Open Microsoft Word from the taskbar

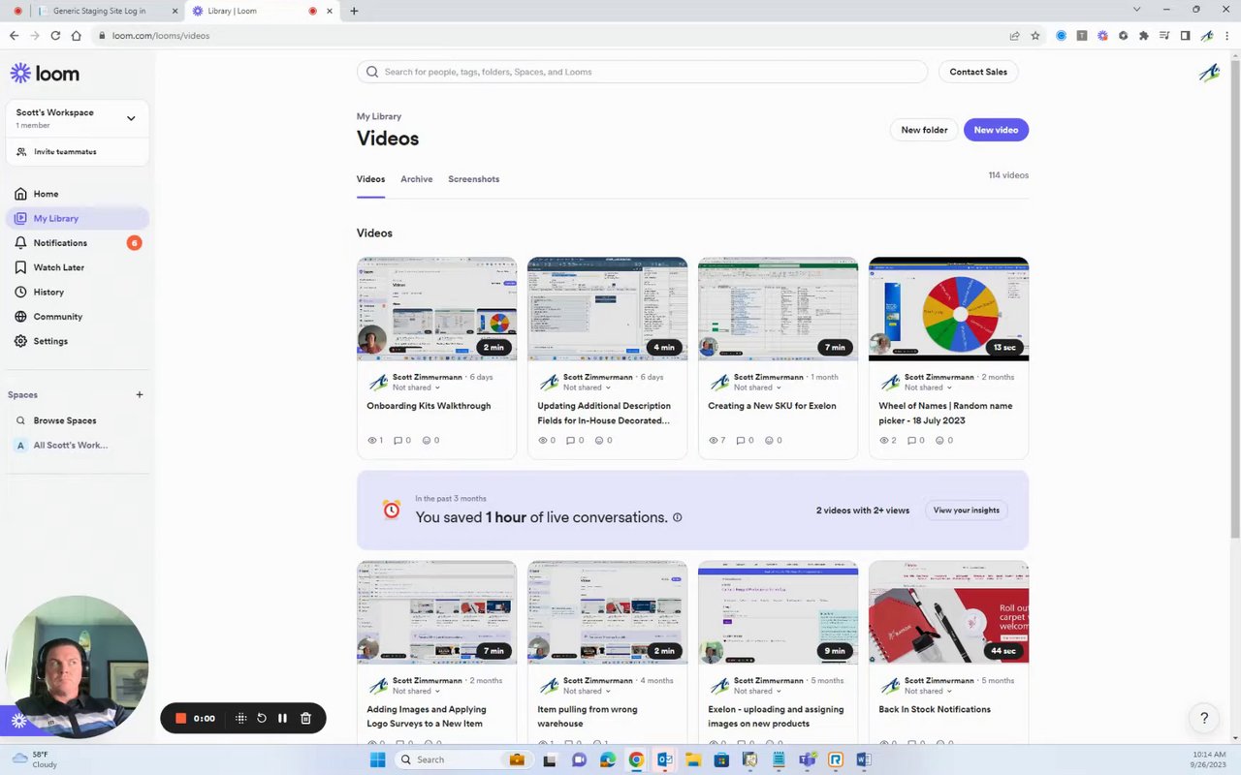click(864, 759)
